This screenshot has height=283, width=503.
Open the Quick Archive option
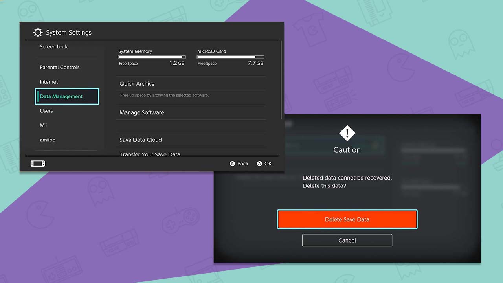pos(137,84)
